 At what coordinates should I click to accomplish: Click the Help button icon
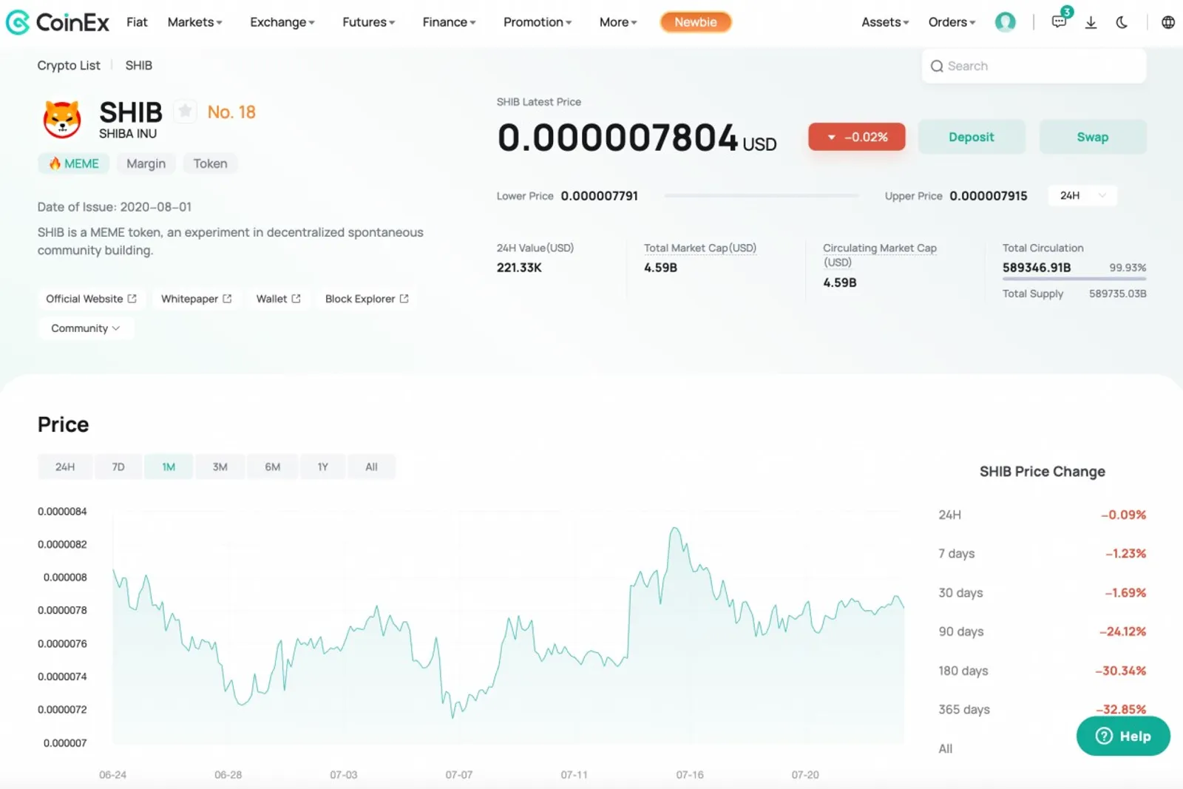tap(1104, 736)
